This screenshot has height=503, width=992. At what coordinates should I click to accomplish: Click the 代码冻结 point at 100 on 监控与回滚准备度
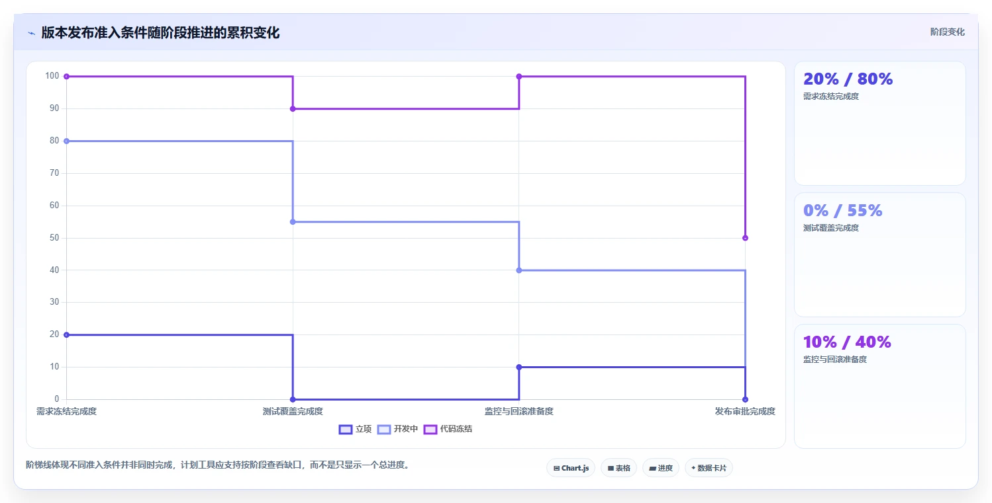click(519, 77)
